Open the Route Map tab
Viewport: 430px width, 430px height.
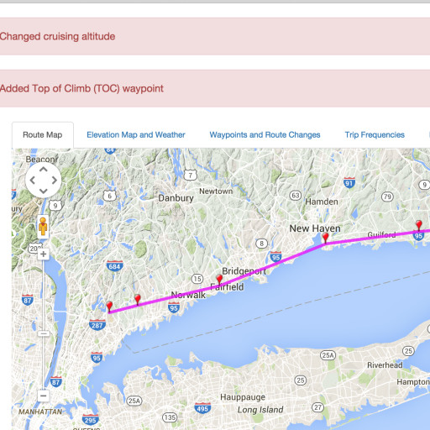click(x=43, y=135)
